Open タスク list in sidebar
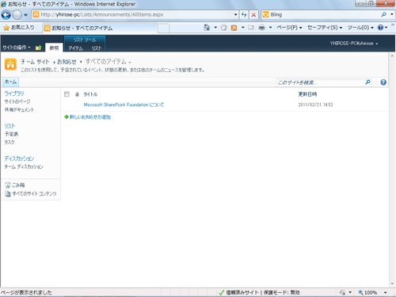The image size is (396, 297). point(10,143)
